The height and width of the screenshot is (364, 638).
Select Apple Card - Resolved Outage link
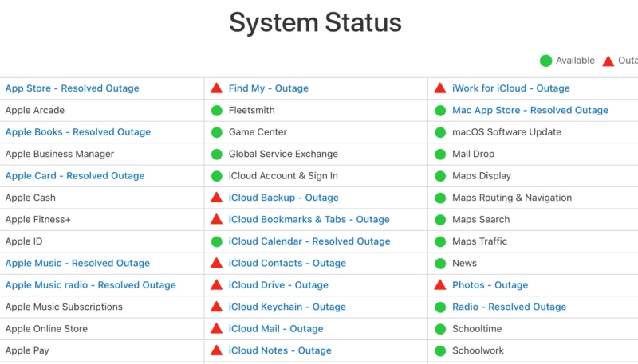tap(75, 176)
